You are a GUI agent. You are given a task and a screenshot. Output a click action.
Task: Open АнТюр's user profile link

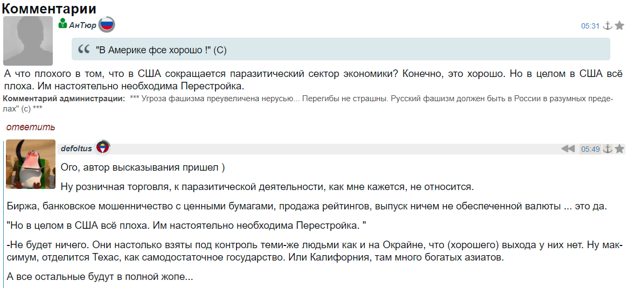pos(82,25)
